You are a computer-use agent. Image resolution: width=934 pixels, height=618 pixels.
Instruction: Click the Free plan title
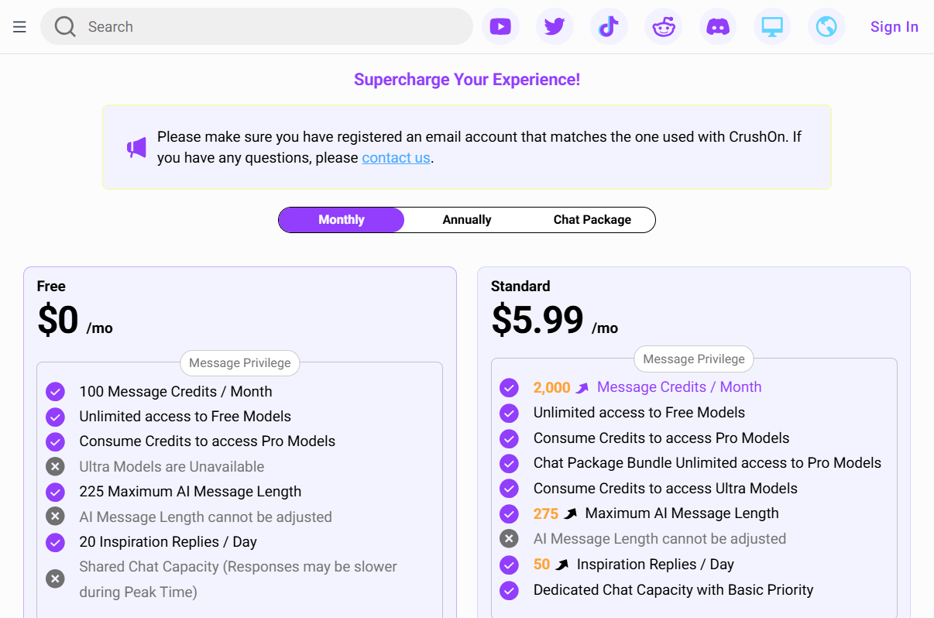[51, 287]
